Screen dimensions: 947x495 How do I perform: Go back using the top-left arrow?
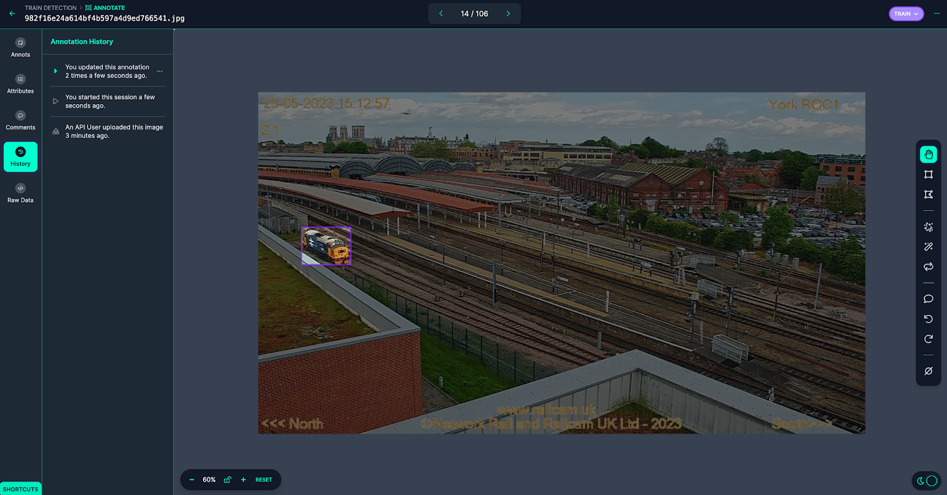pos(12,13)
